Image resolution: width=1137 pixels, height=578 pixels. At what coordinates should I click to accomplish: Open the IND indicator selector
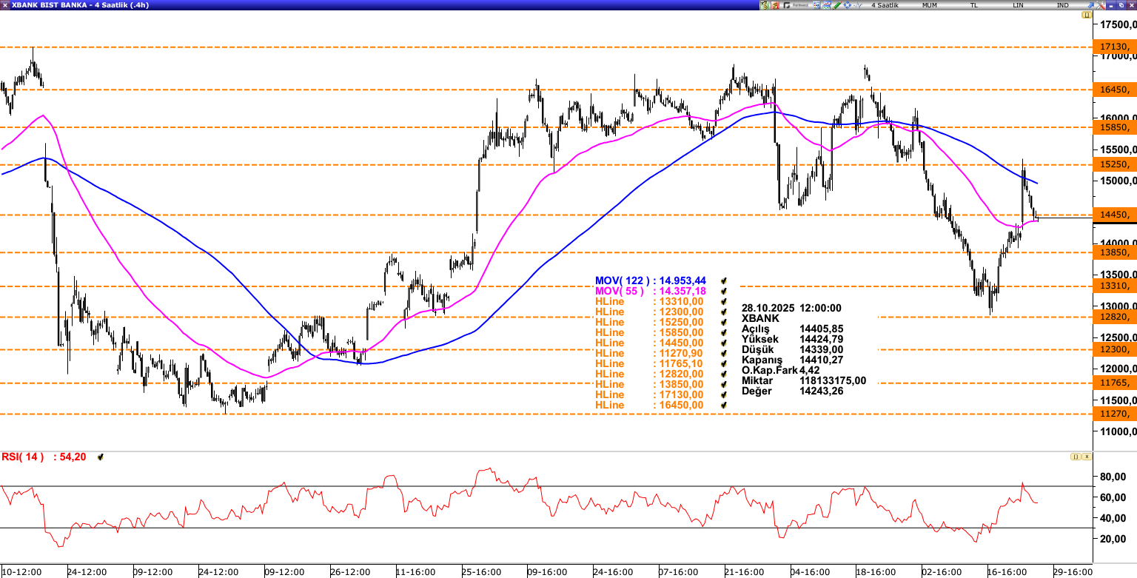coord(1062,4)
